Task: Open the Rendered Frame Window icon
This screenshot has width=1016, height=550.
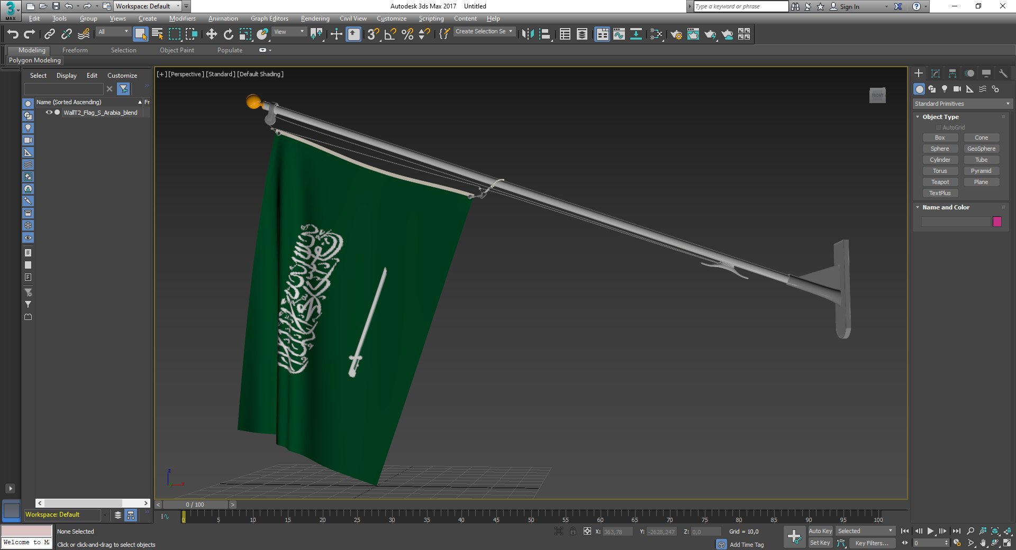Action: click(x=693, y=34)
